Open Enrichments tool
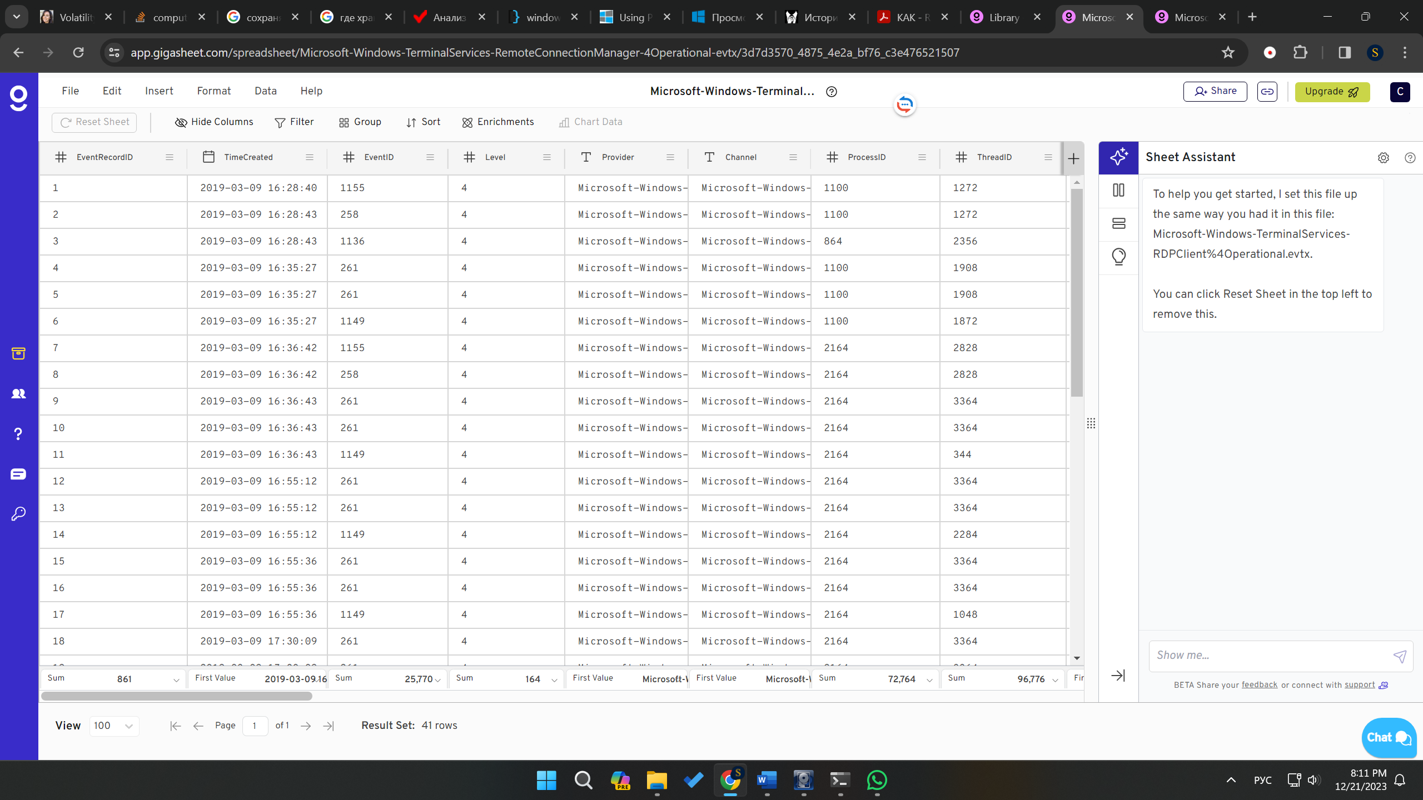Image resolution: width=1423 pixels, height=800 pixels. [x=498, y=122]
